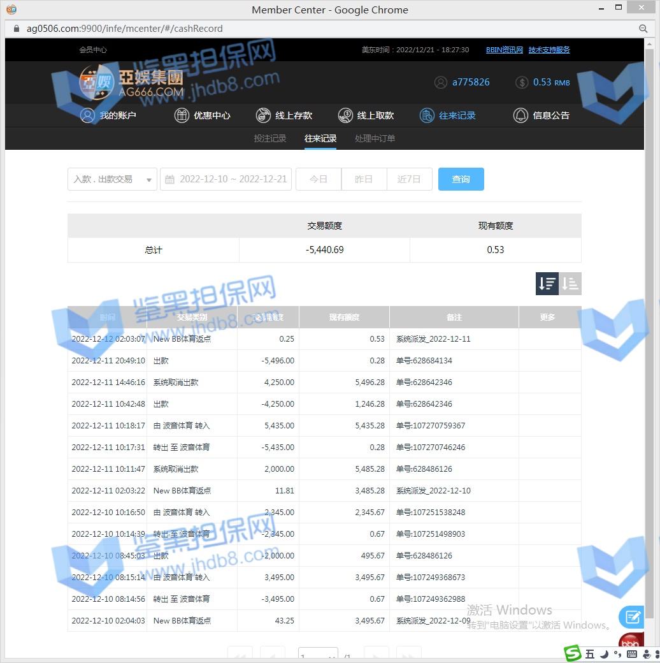Click the Sogou input method tray icon
This screenshot has height=663, width=660.
[573, 653]
